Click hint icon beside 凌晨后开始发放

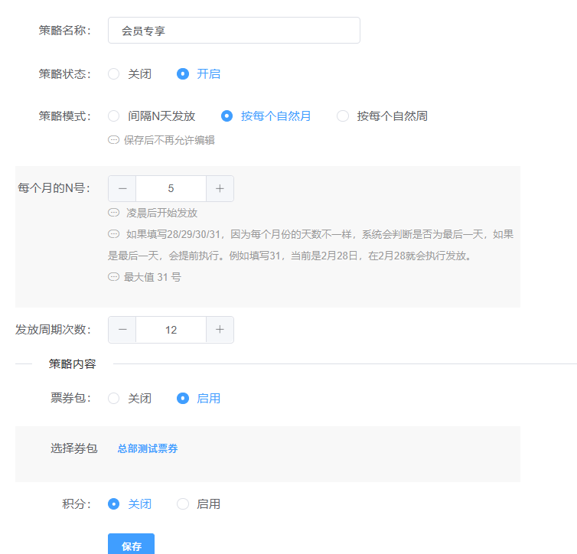(x=114, y=213)
